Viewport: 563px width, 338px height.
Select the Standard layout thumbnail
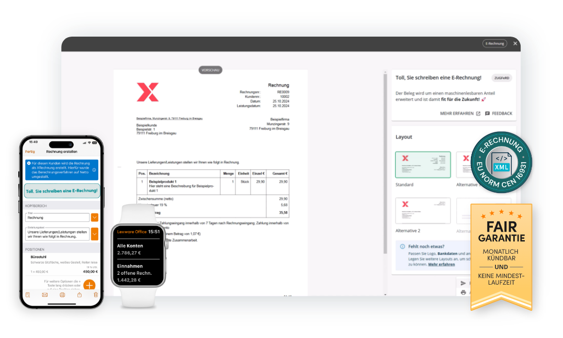[423, 165]
